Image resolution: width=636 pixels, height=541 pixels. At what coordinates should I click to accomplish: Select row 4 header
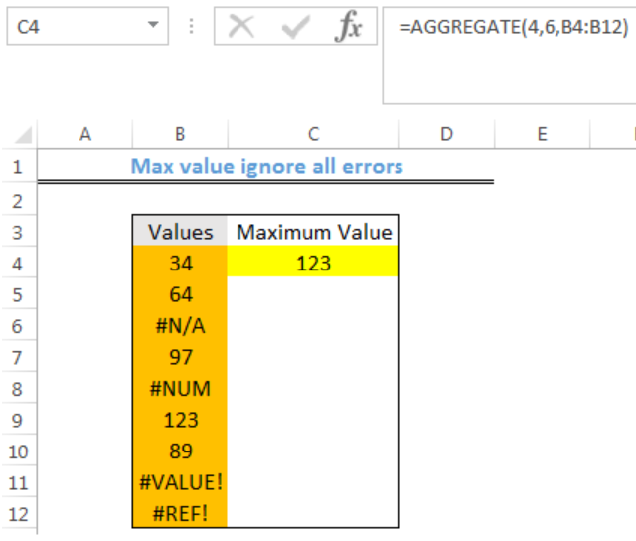click(18, 264)
